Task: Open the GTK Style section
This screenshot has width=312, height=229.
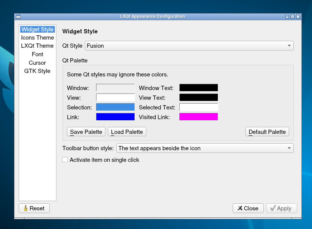Action: point(37,71)
